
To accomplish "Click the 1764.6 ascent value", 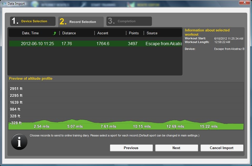I will point(103,44).
